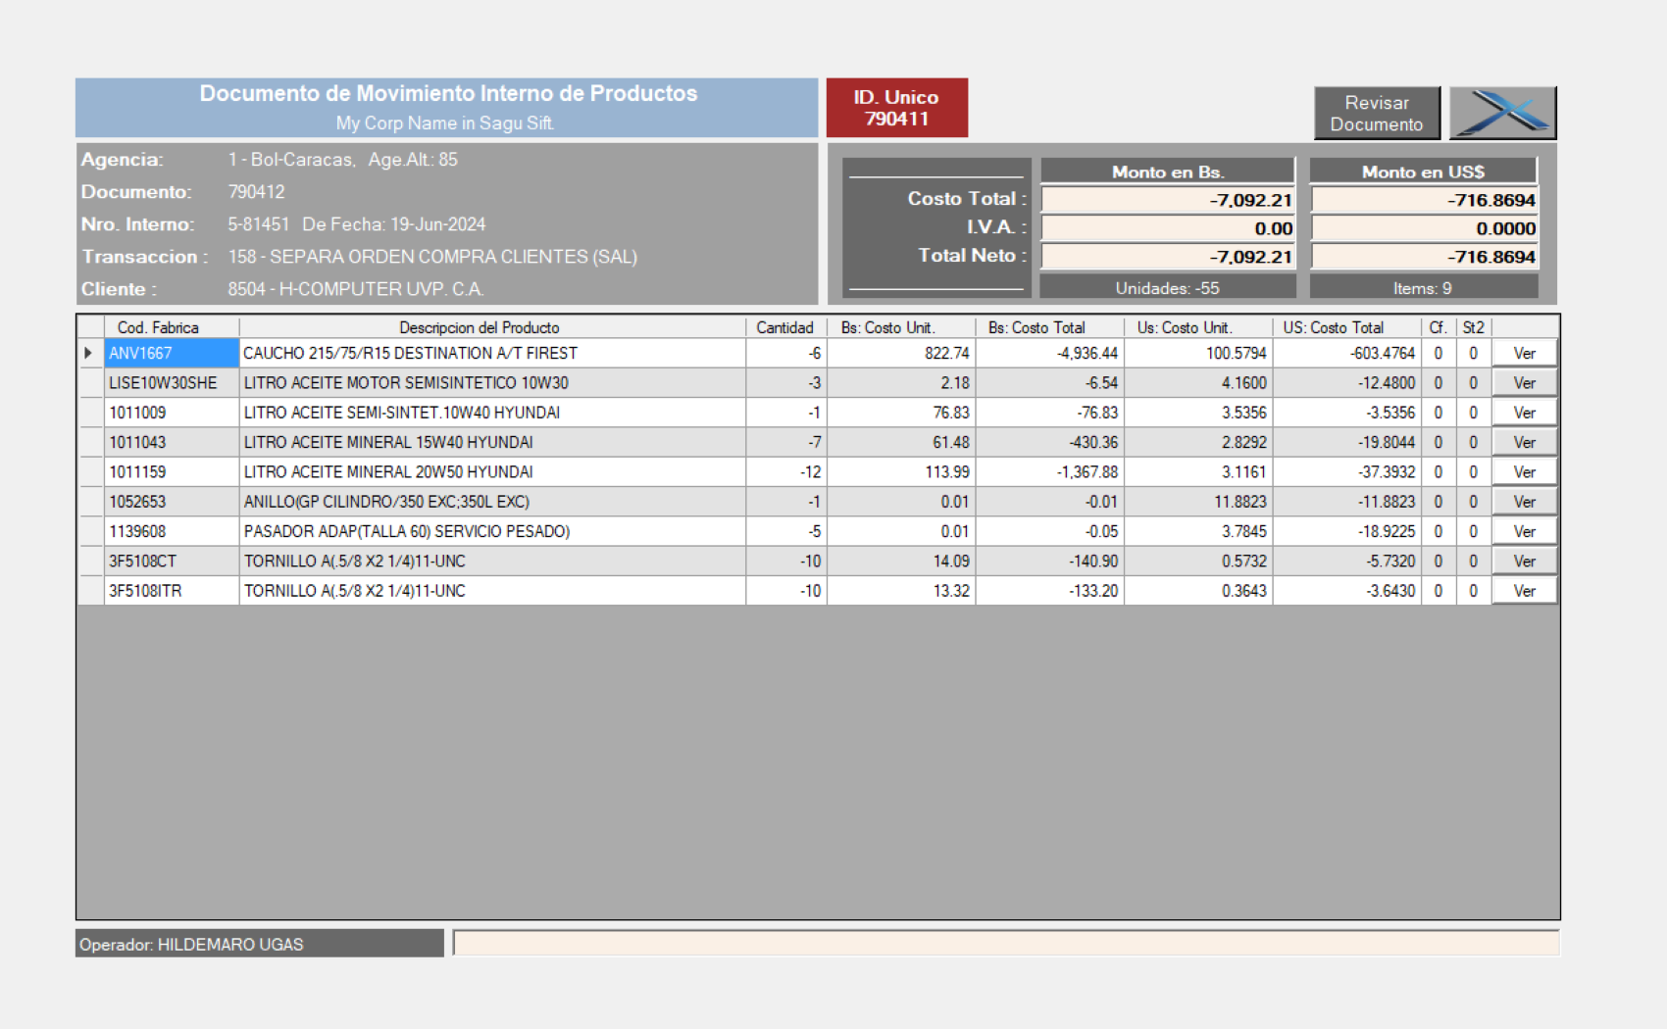This screenshot has height=1029, width=1667.
Task: View details of product 1011009
Action: [x=1524, y=413]
